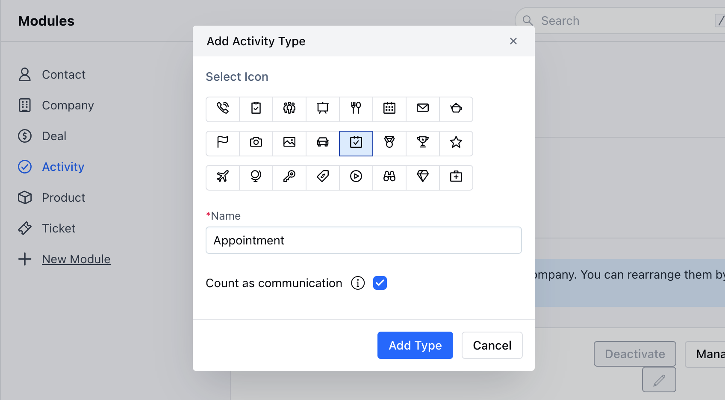Select the flag icon

tap(223, 142)
